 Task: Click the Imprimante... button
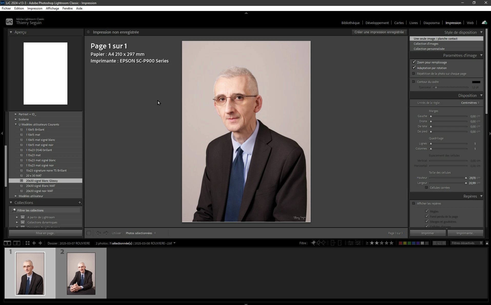tap(465, 233)
